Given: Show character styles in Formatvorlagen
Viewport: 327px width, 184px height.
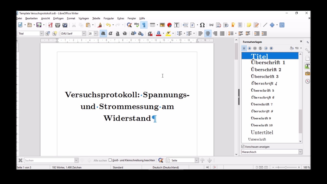Looking at the screenshot, I should point(250,48).
